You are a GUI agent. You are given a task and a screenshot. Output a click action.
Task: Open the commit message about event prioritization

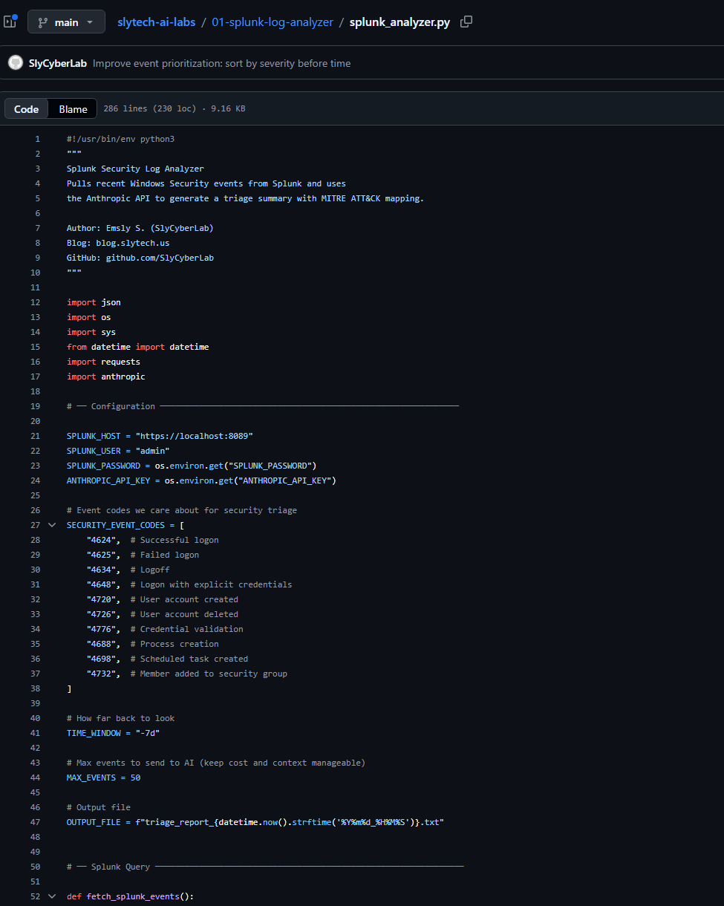[x=221, y=64]
